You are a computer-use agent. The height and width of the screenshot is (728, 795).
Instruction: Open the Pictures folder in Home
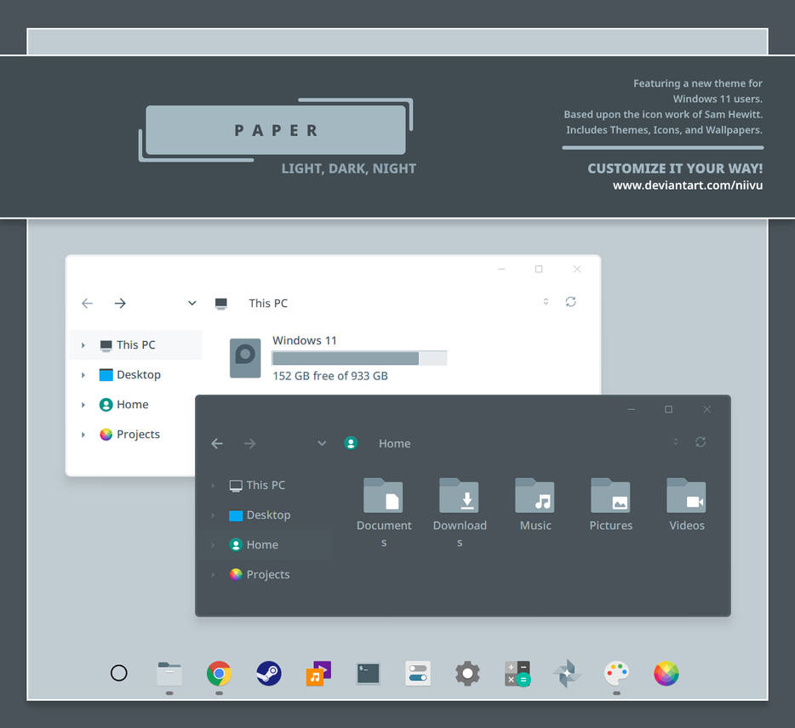[x=610, y=503]
